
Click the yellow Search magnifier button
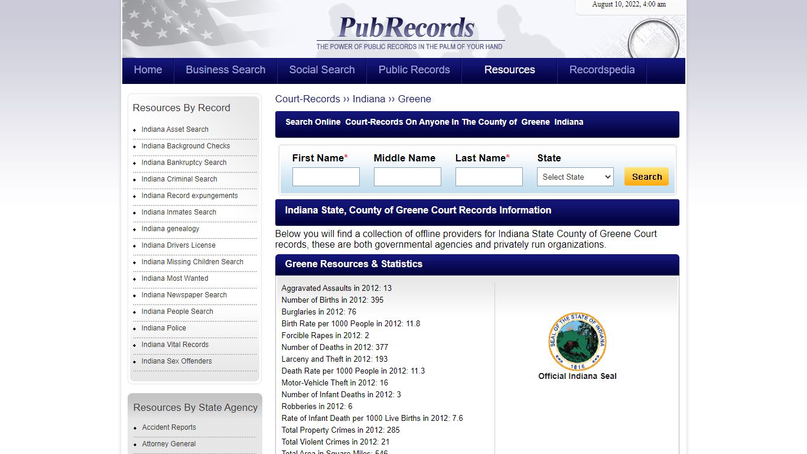pos(646,176)
